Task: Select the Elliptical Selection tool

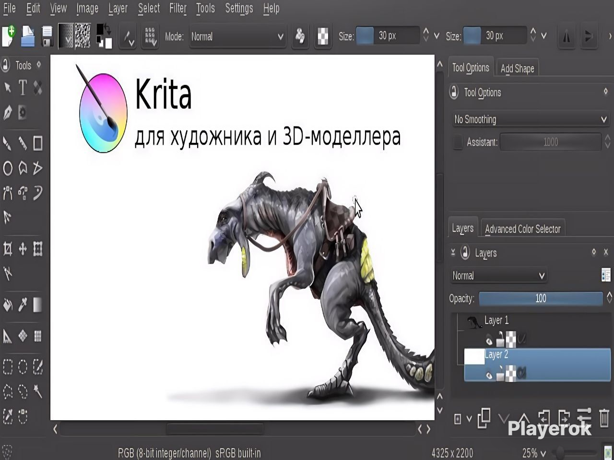Action: [23, 367]
